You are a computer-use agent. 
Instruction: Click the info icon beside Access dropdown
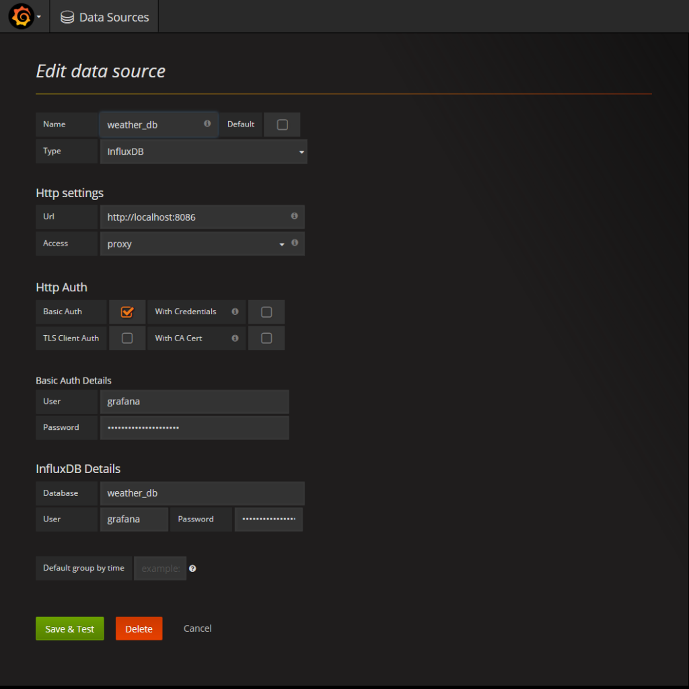coord(295,243)
